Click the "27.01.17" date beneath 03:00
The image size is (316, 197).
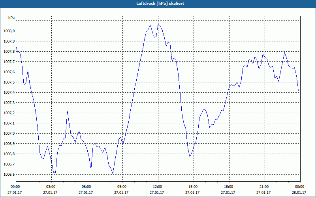pyautogui.click(x=51, y=193)
